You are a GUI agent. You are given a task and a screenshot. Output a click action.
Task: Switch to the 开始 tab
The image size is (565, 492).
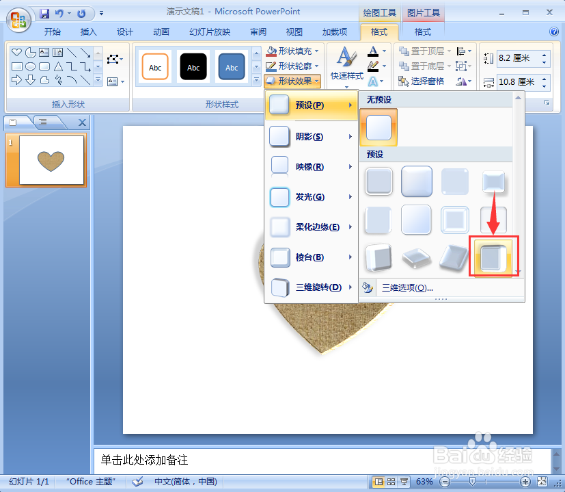tap(52, 31)
